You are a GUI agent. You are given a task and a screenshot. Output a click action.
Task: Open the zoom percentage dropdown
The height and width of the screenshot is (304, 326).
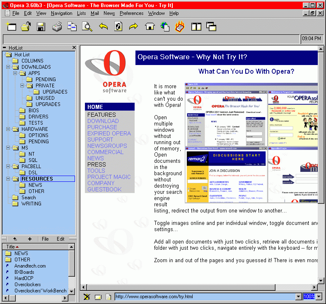pyautogui.click(x=319, y=297)
